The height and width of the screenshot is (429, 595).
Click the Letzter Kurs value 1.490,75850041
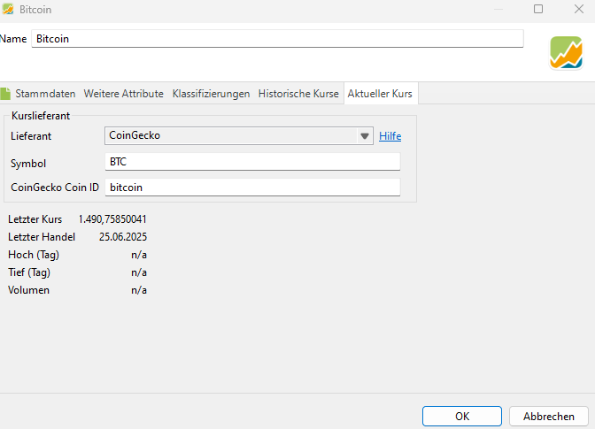pos(112,219)
